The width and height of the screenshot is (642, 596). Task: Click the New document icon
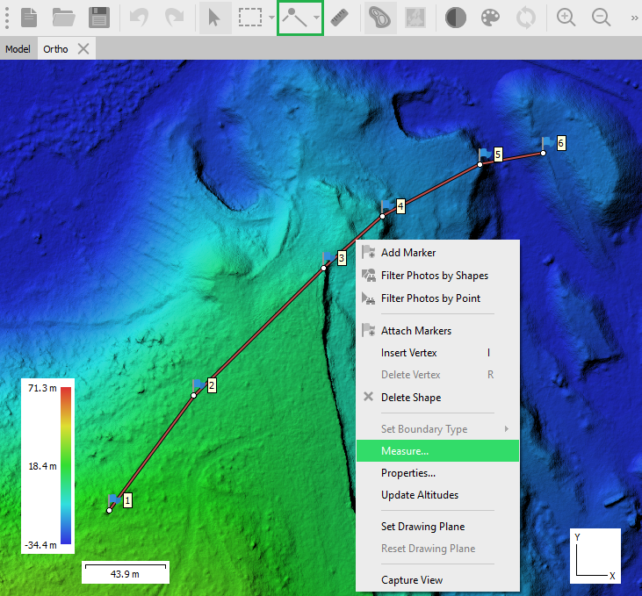pyautogui.click(x=30, y=17)
